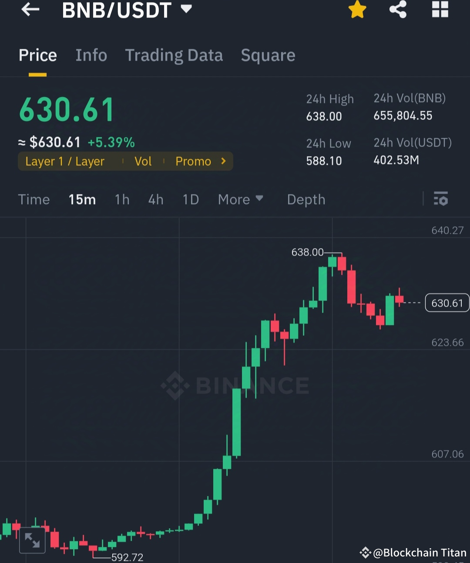Open Promo details via its chevron

(x=223, y=161)
